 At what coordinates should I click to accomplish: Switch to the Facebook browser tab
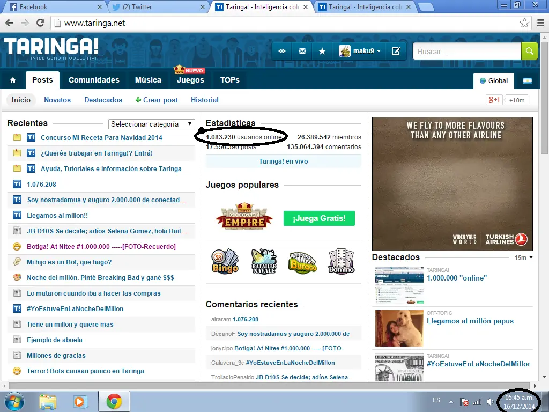tap(55, 7)
